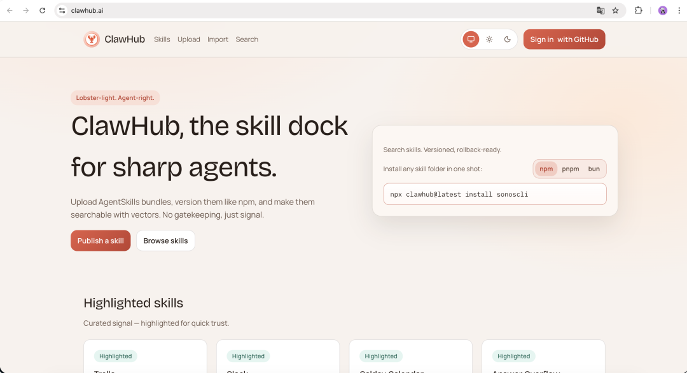687x373 pixels.
Task: Select bun package manager option
Action: coord(593,169)
